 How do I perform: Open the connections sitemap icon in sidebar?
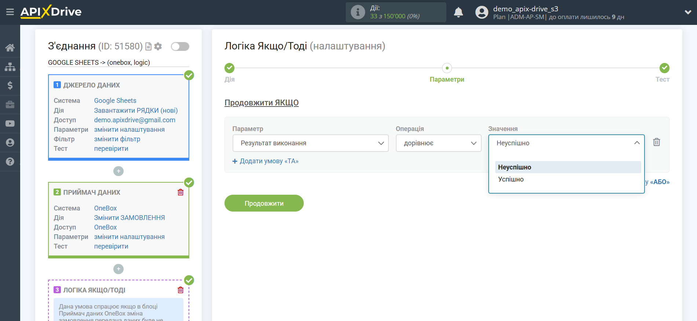click(x=10, y=67)
